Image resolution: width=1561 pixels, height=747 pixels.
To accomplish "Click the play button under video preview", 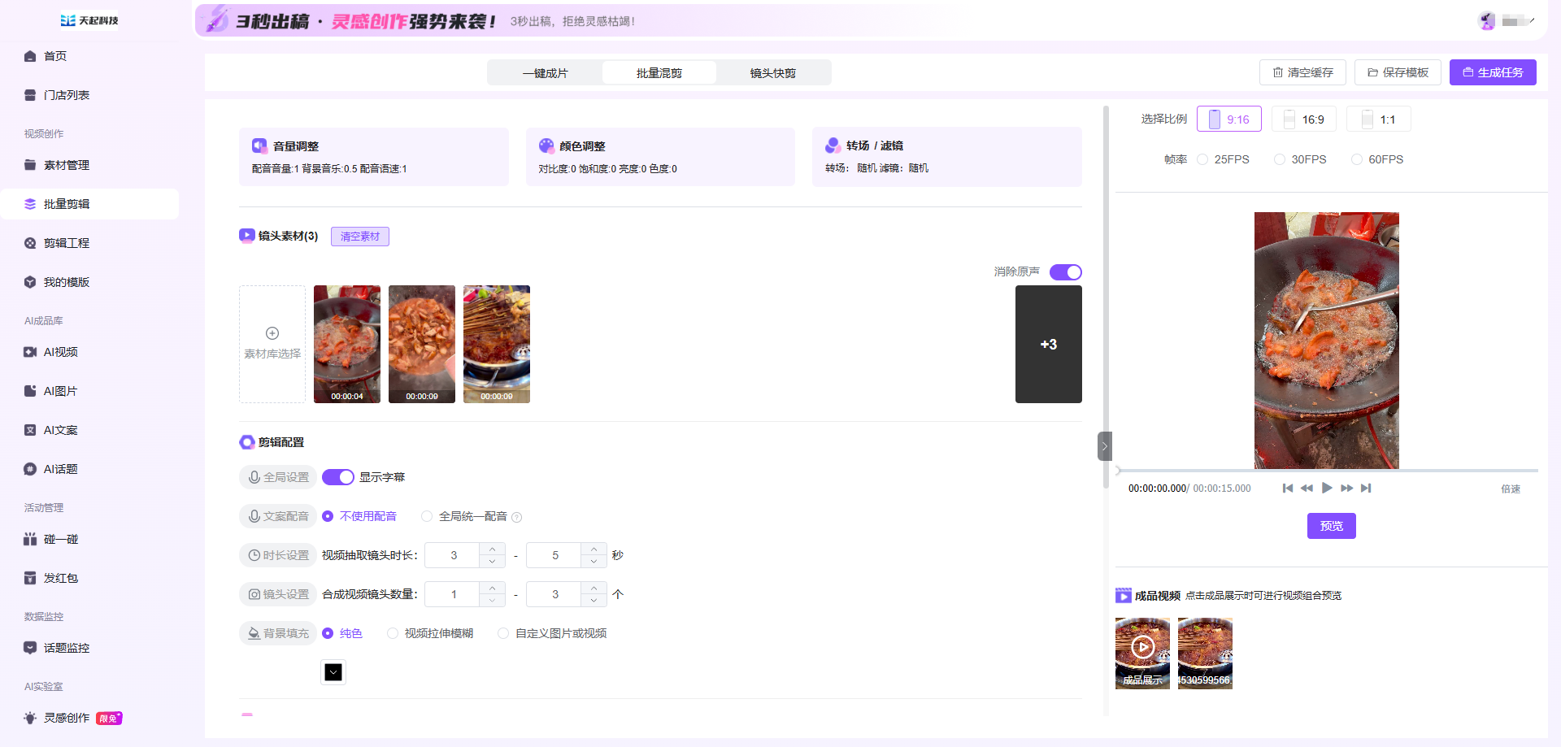I will [x=1327, y=488].
